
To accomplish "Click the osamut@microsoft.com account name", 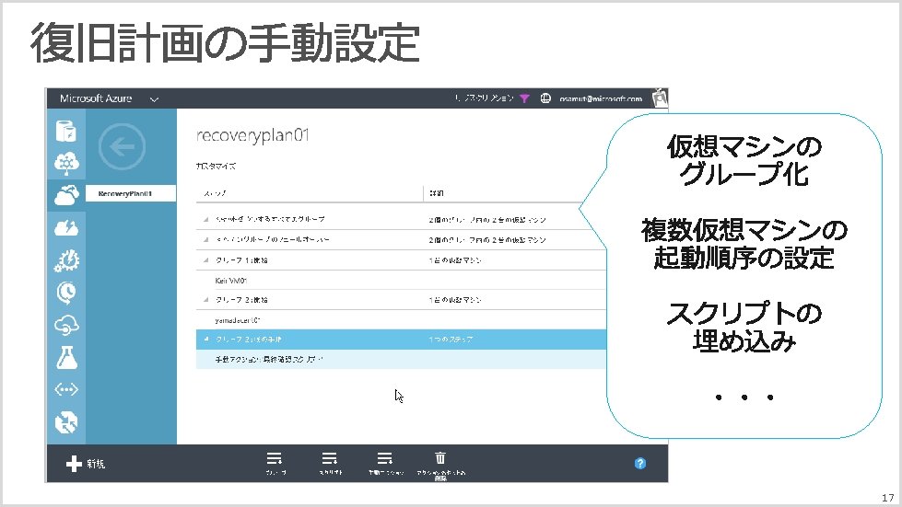I will coord(601,98).
